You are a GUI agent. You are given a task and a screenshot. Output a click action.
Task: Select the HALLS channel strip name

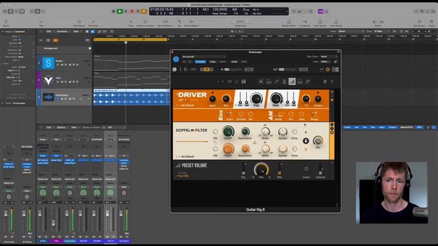tap(110, 241)
